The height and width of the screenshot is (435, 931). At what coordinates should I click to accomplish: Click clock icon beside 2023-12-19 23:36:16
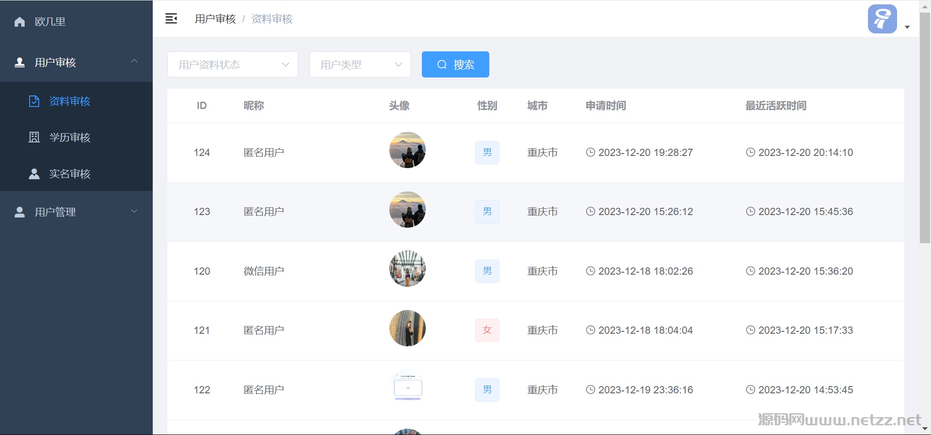[x=590, y=389]
